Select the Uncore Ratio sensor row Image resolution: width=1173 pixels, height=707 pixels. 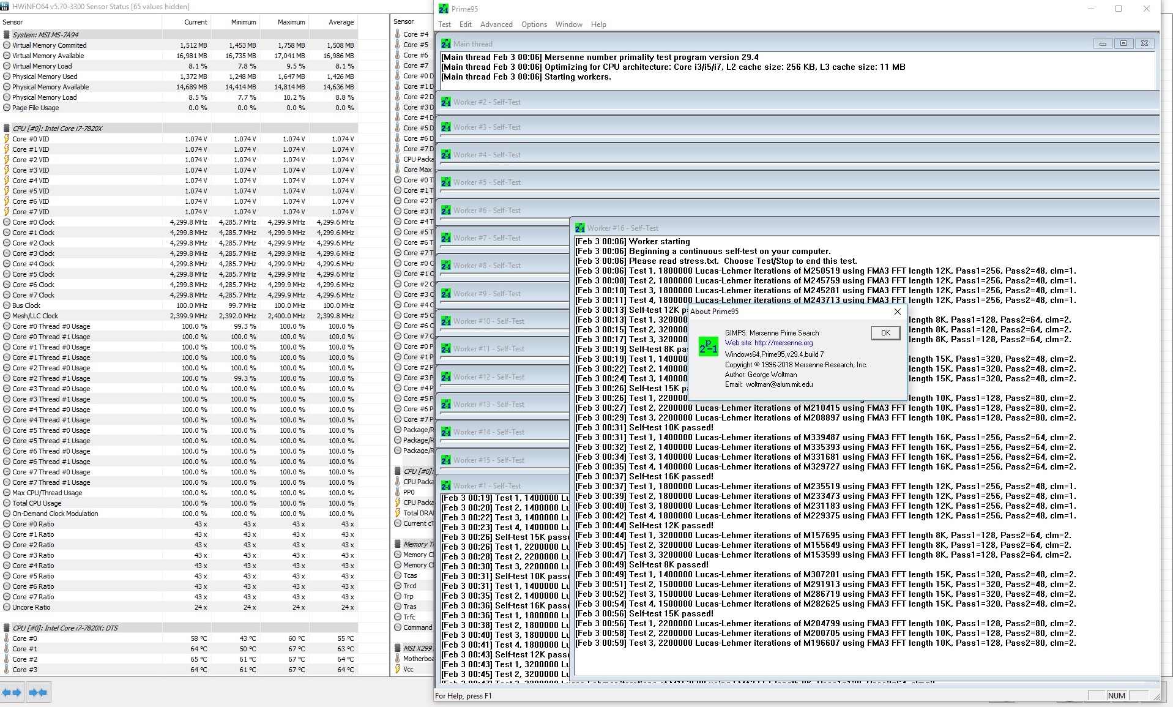click(x=179, y=607)
